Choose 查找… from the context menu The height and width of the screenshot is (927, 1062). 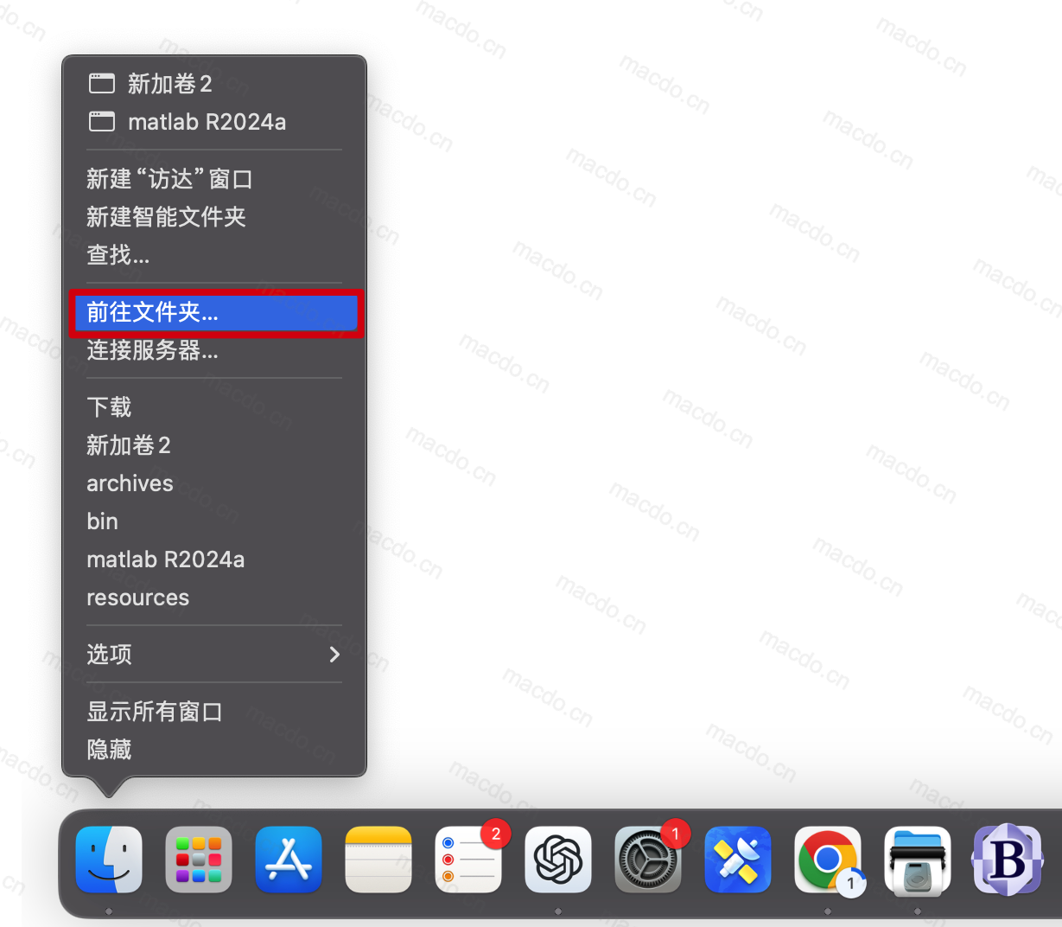click(x=118, y=255)
